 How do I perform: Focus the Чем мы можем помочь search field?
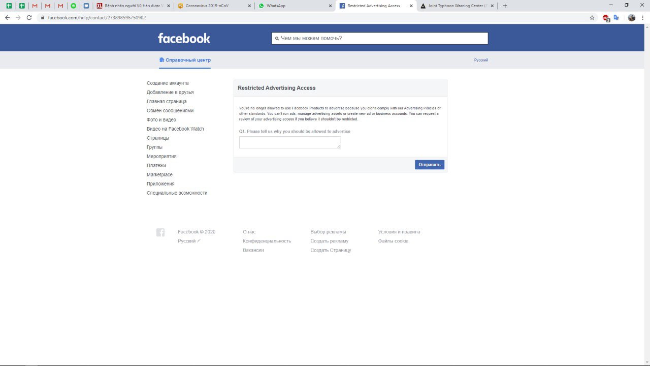[x=380, y=38]
